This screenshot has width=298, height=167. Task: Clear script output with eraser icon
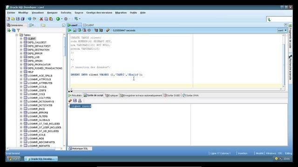70,101
